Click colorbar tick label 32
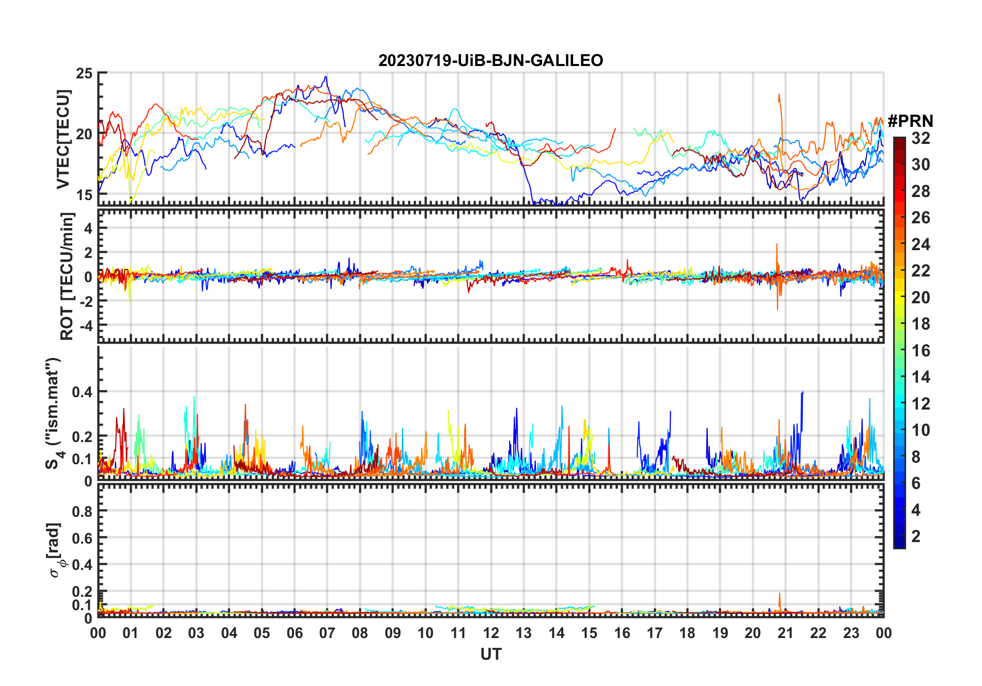This screenshot has width=982, height=686. tap(921, 138)
